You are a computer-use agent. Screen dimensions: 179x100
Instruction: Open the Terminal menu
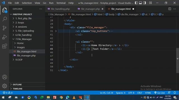[x=61, y=3]
